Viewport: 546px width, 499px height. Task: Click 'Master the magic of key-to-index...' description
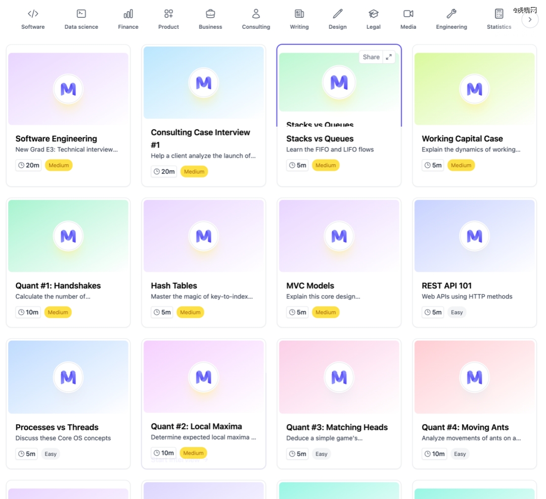click(202, 296)
